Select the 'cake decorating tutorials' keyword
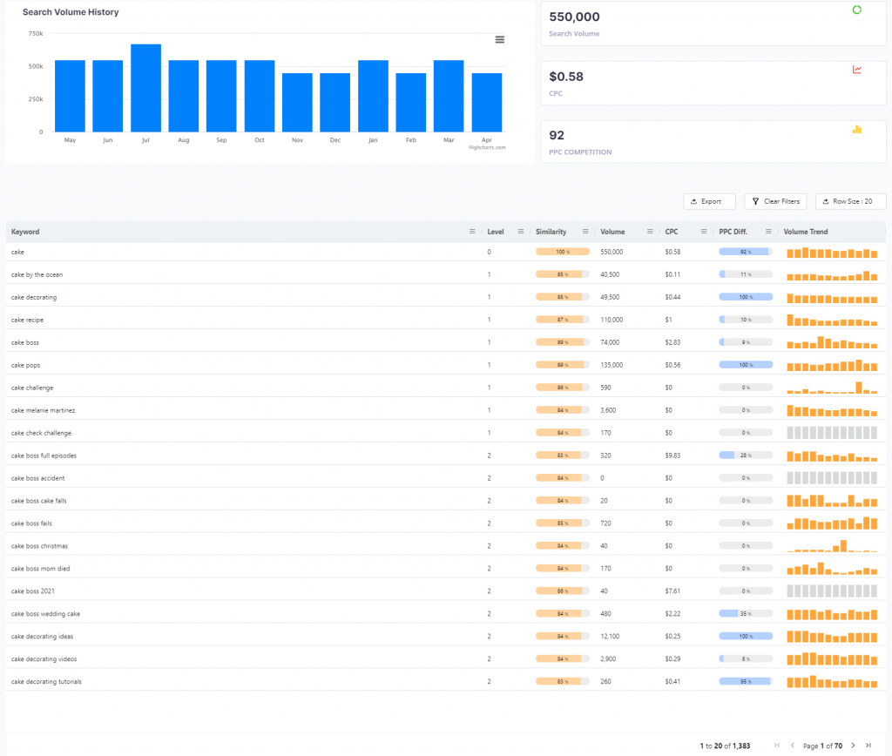 click(x=46, y=681)
